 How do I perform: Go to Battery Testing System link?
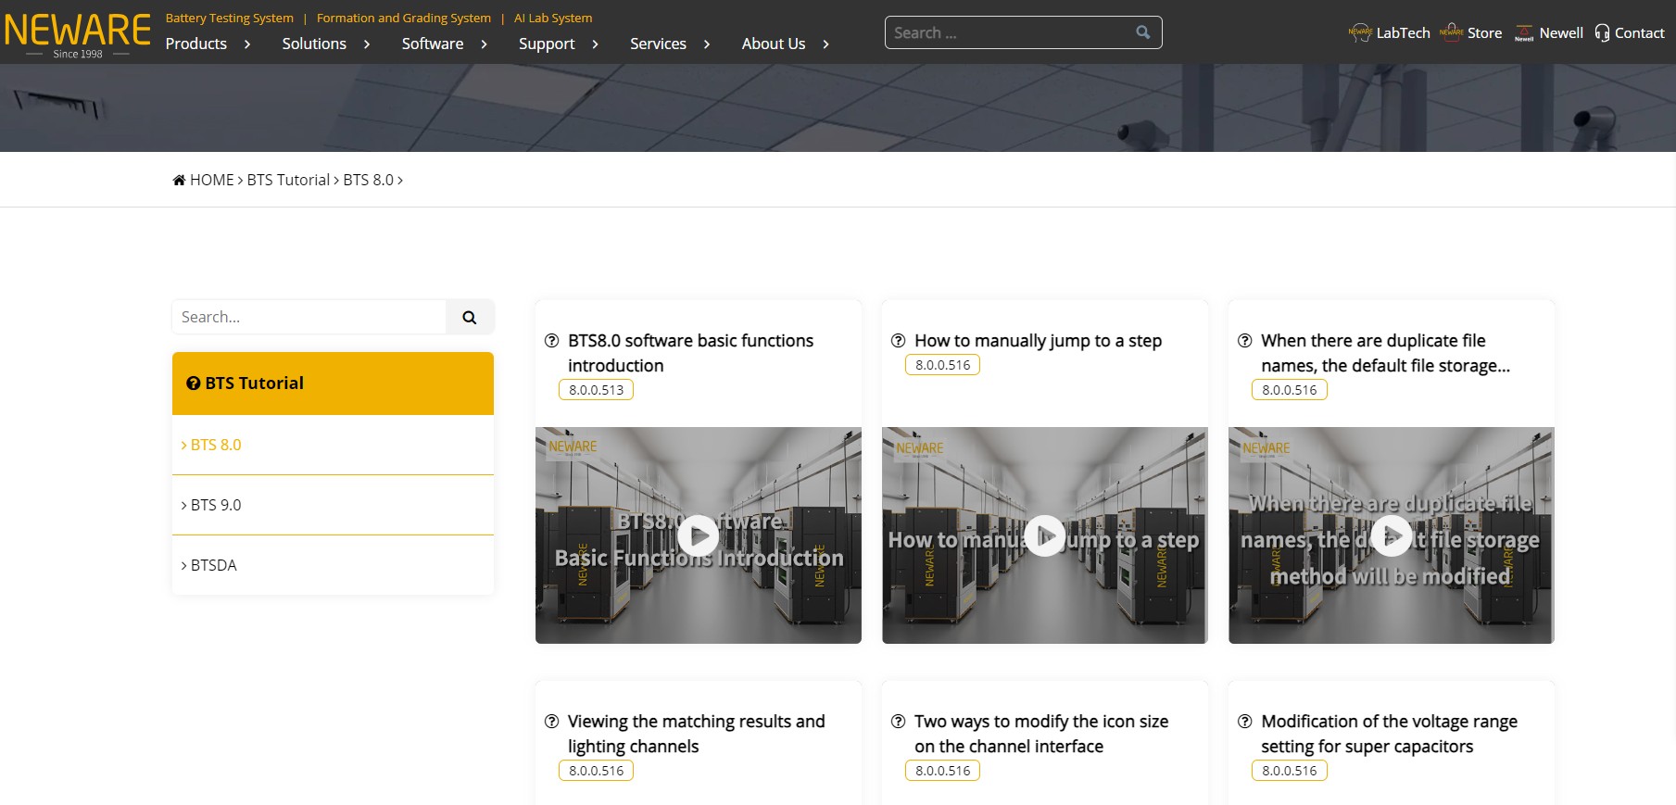pyautogui.click(x=230, y=18)
